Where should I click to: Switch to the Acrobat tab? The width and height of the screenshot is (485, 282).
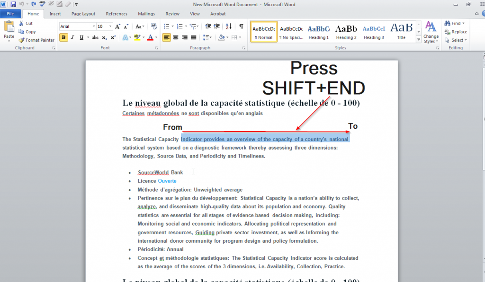pyautogui.click(x=218, y=14)
